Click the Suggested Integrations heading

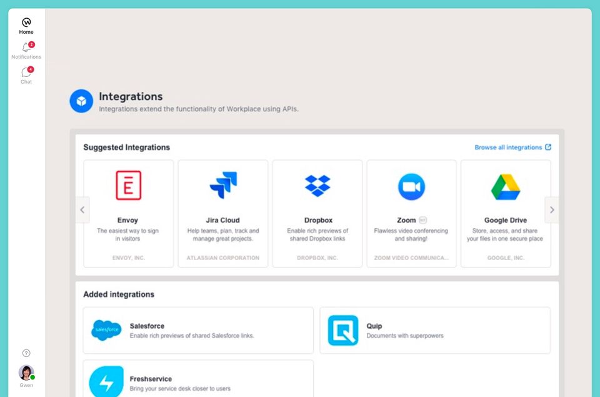tap(127, 148)
